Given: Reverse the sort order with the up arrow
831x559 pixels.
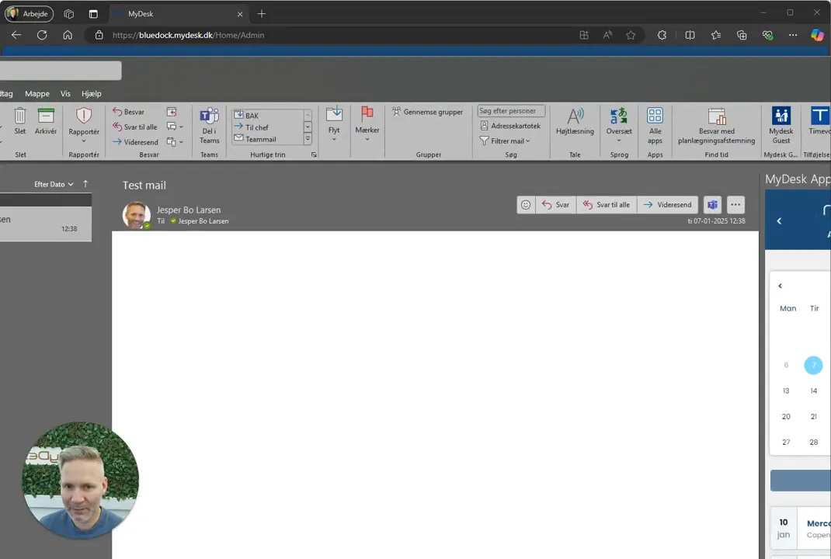Looking at the screenshot, I should (x=85, y=184).
